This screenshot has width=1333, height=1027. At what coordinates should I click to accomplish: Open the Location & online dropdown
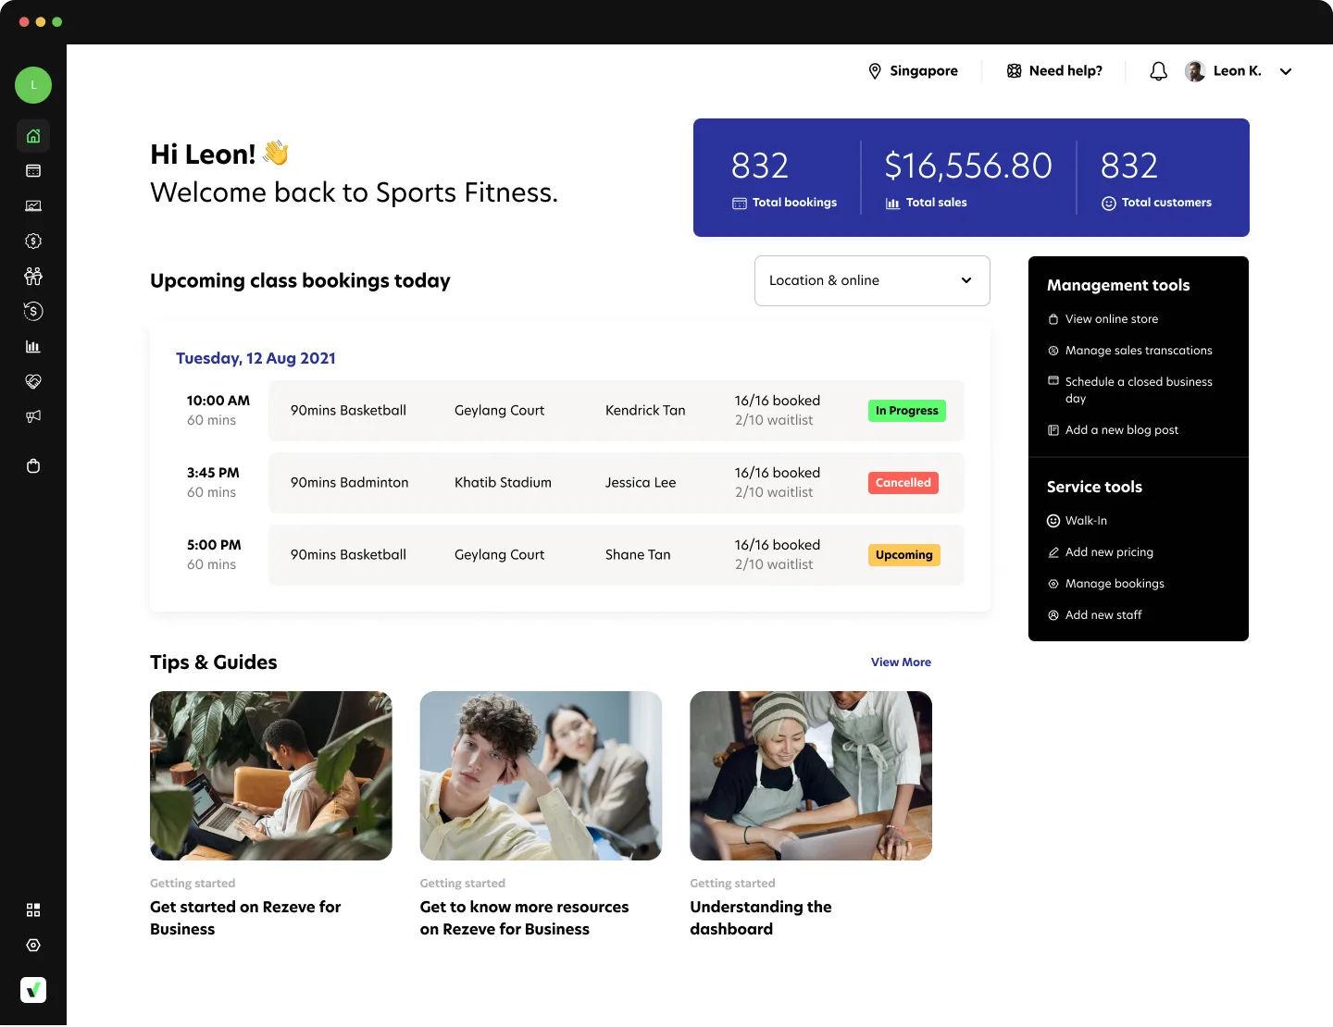871,280
